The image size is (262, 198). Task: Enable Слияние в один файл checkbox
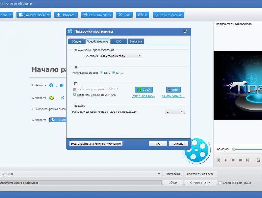[x=220, y=183]
